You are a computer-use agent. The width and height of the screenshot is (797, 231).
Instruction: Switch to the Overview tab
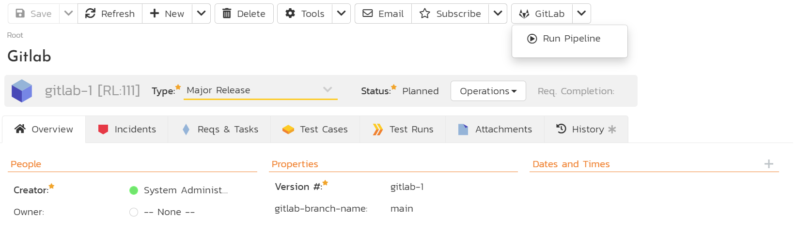pyautogui.click(x=44, y=129)
